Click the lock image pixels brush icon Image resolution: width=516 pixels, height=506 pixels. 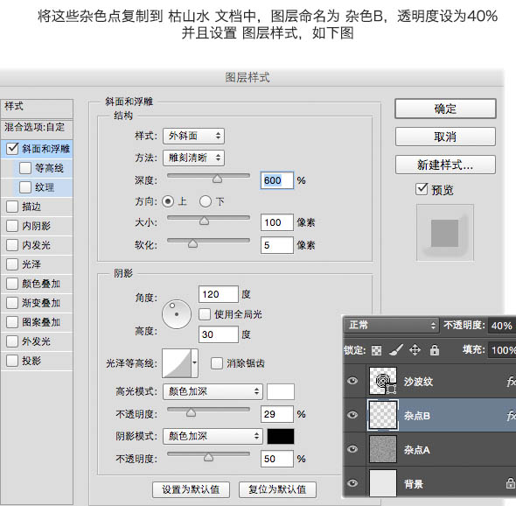[x=396, y=350]
